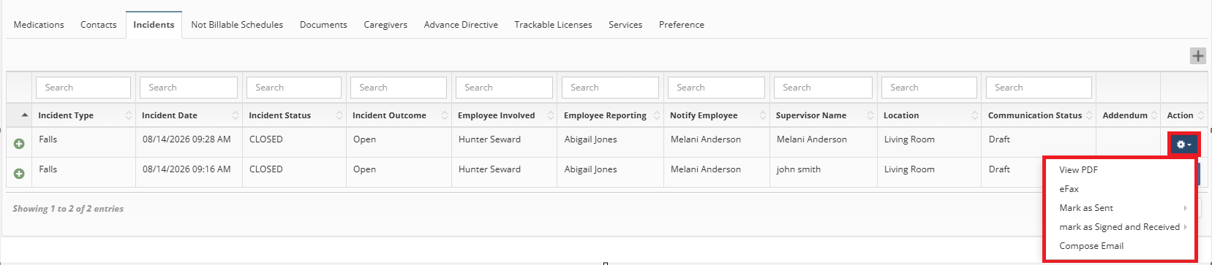Expand second Falls row green plus icon
Image resolution: width=1212 pixels, height=265 pixels.
tap(19, 174)
